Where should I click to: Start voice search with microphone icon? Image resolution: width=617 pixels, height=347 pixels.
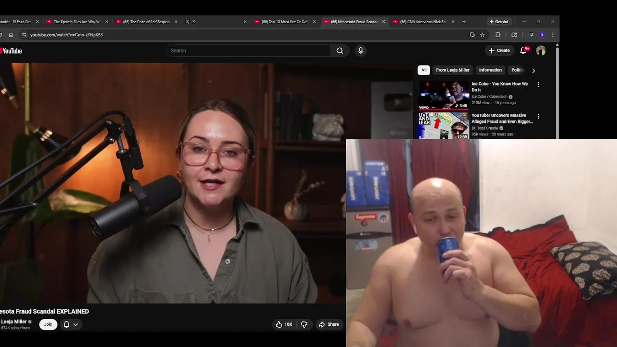[x=361, y=51]
